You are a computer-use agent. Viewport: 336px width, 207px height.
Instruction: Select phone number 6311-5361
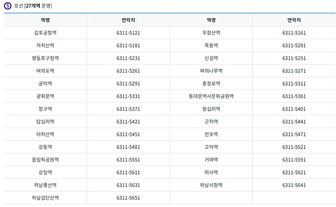(294, 96)
